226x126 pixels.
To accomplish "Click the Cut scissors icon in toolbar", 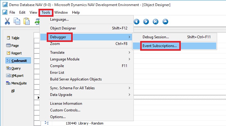I will pos(7,21).
